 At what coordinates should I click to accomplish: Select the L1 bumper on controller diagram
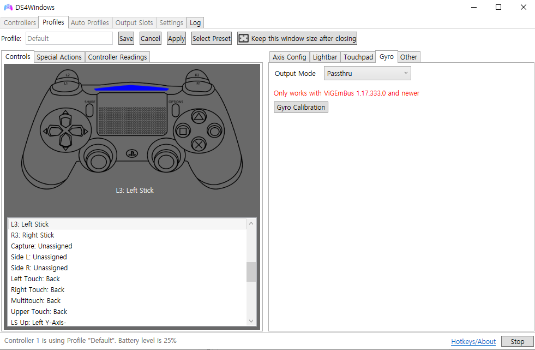click(66, 86)
